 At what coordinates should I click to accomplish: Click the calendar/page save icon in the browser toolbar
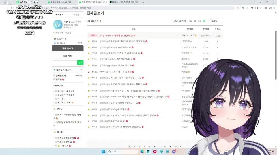[x=252, y=8]
